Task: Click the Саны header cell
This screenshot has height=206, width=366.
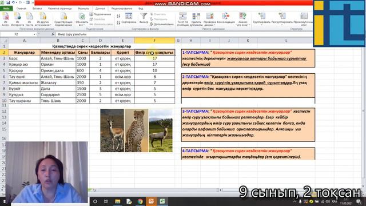Action: click(82, 52)
